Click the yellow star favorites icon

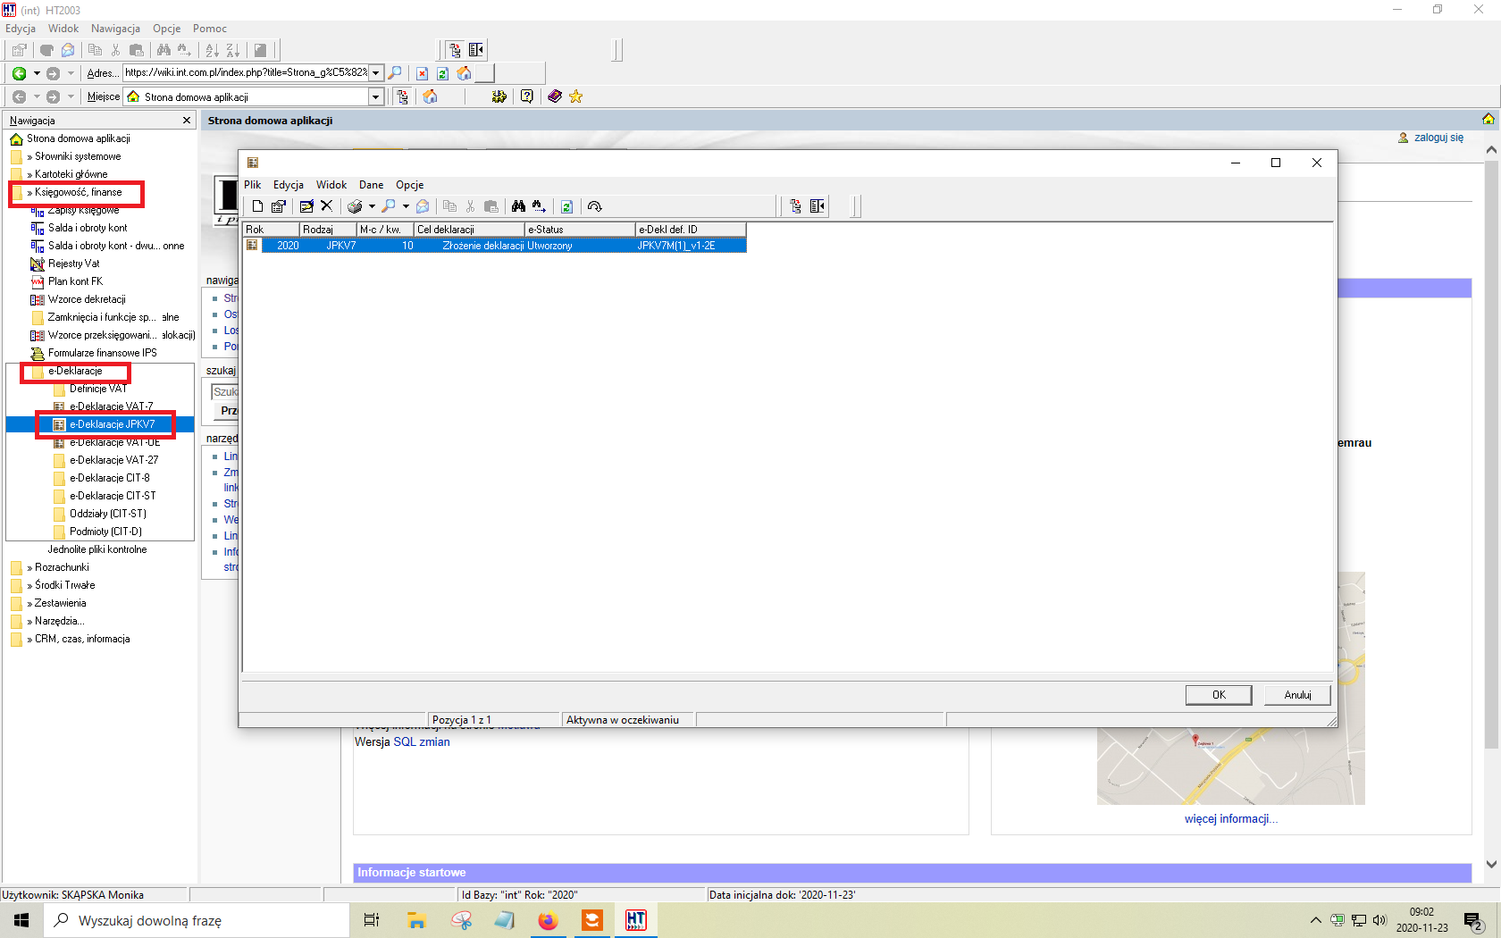(576, 96)
